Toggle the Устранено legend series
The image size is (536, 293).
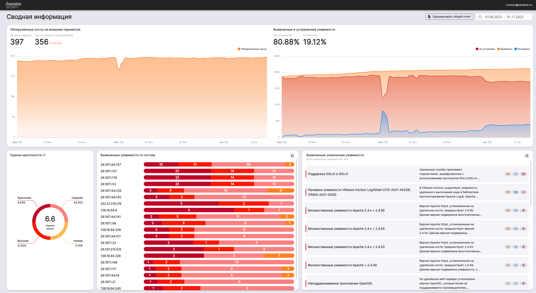522,49
